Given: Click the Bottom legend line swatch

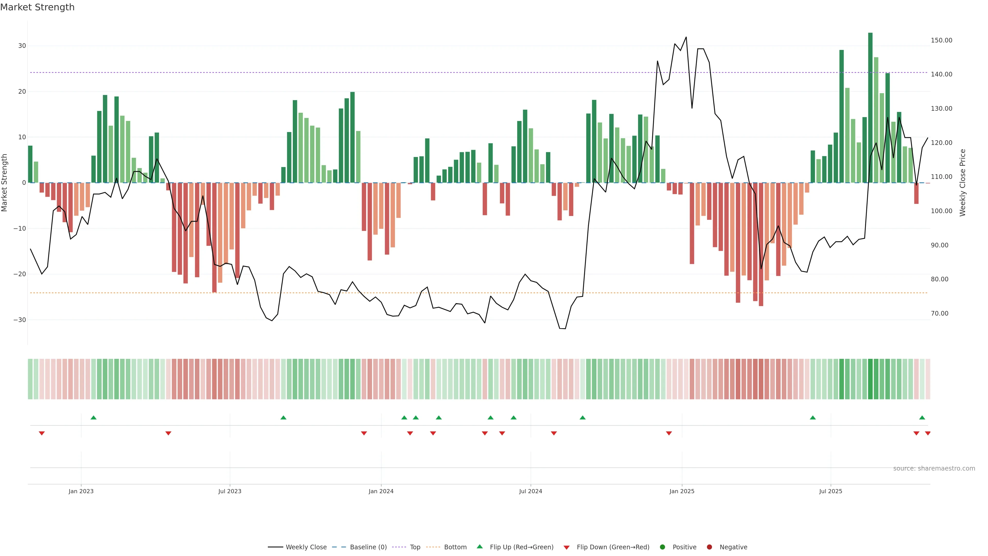Looking at the screenshot, I should [x=433, y=547].
